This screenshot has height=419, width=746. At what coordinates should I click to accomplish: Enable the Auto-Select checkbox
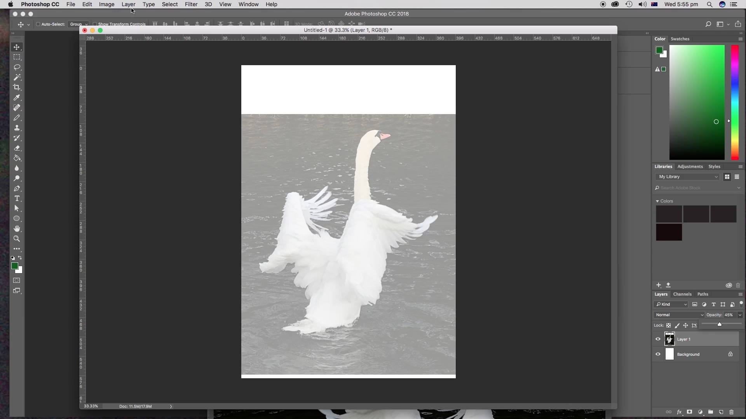[38, 24]
